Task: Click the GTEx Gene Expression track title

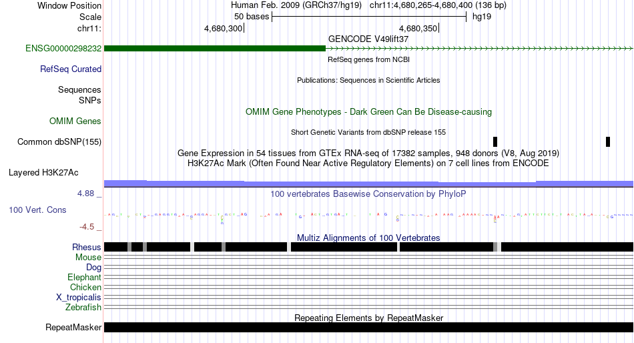Action: 368,153
